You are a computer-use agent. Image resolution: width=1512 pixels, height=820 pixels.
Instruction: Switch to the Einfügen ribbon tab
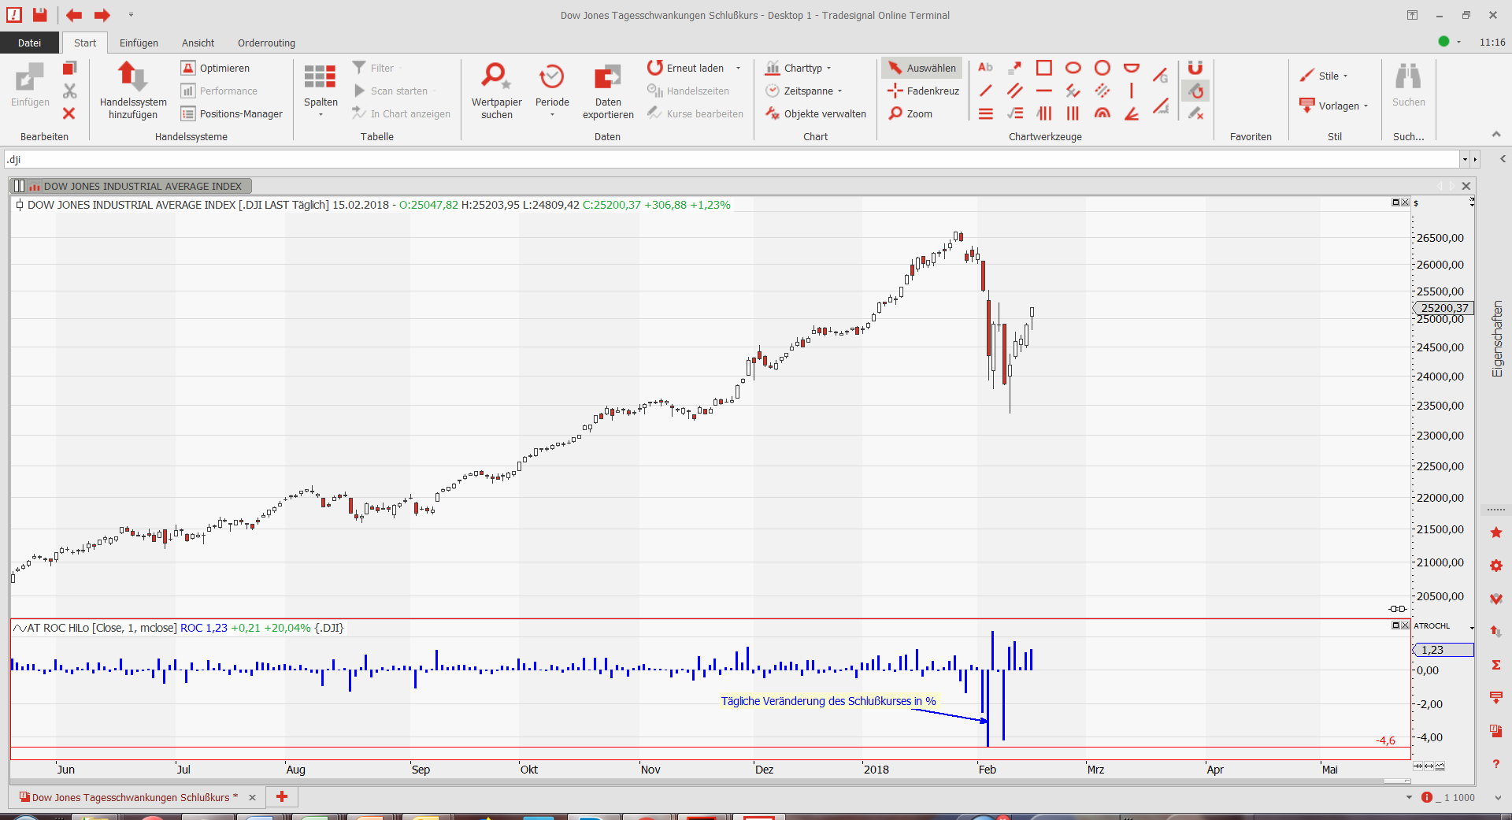click(x=139, y=43)
